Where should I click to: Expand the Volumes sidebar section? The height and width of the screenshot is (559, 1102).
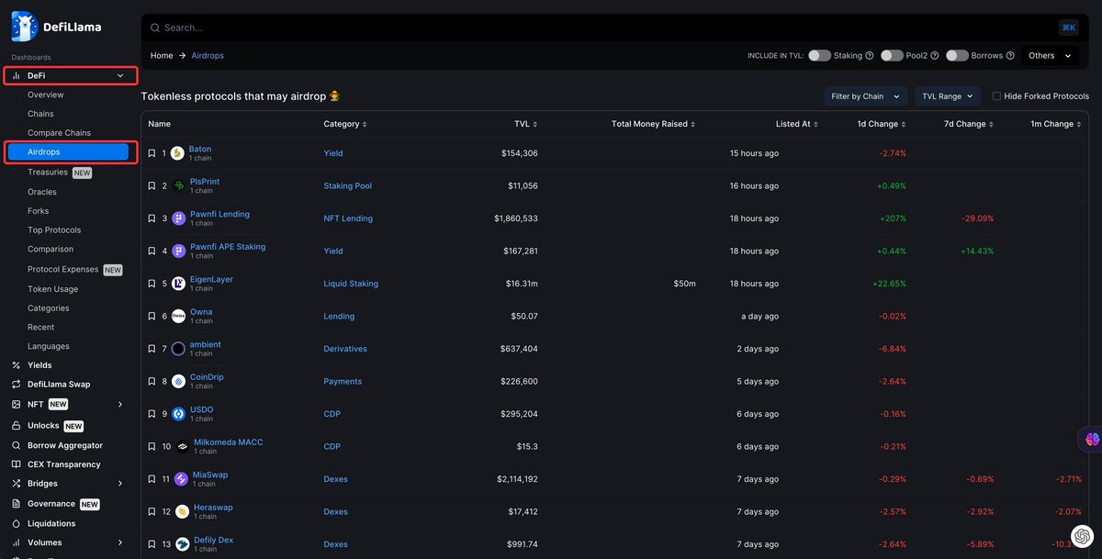click(x=120, y=543)
